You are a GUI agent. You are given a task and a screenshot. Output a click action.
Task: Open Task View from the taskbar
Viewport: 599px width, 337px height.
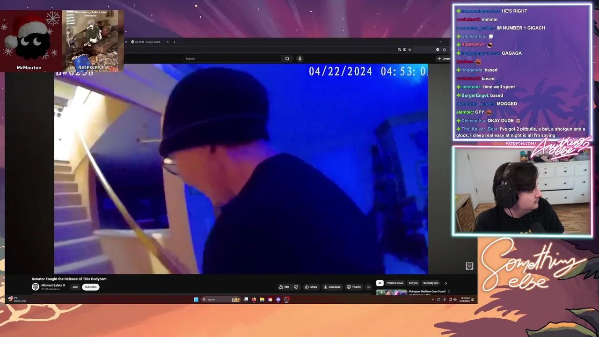point(246,300)
